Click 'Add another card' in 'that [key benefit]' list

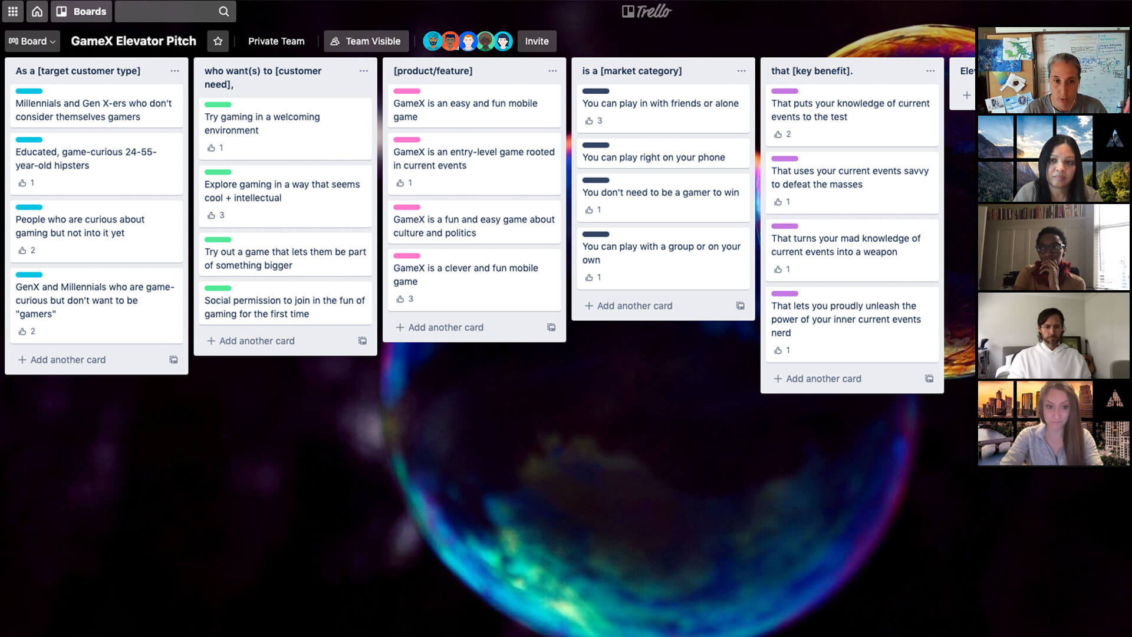[817, 378]
